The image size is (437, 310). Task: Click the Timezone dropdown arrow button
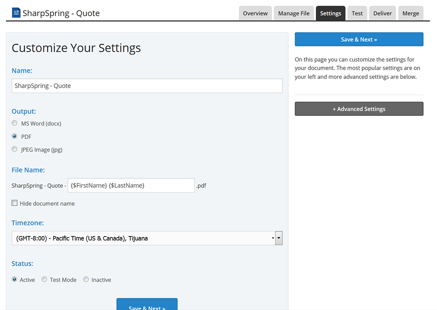pos(279,238)
